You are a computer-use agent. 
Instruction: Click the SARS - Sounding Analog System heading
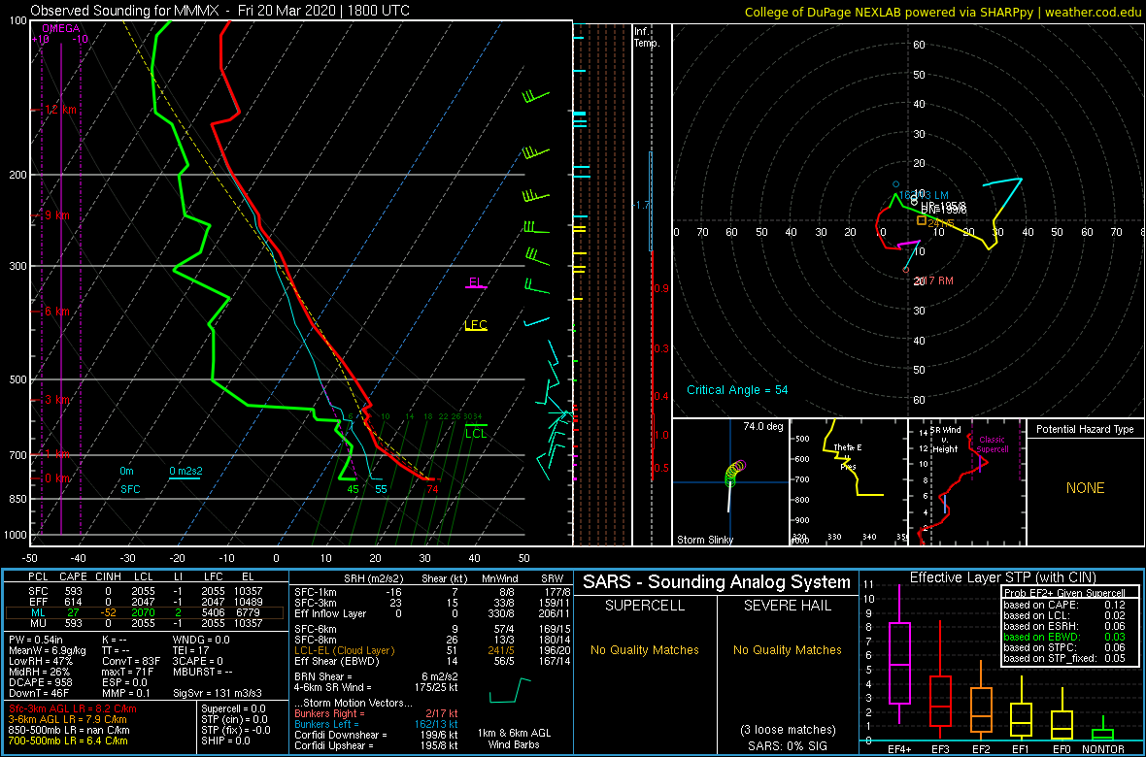[717, 582]
